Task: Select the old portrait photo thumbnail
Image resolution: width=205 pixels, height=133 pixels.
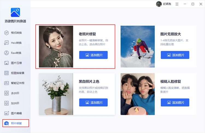Action: [56, 47]
